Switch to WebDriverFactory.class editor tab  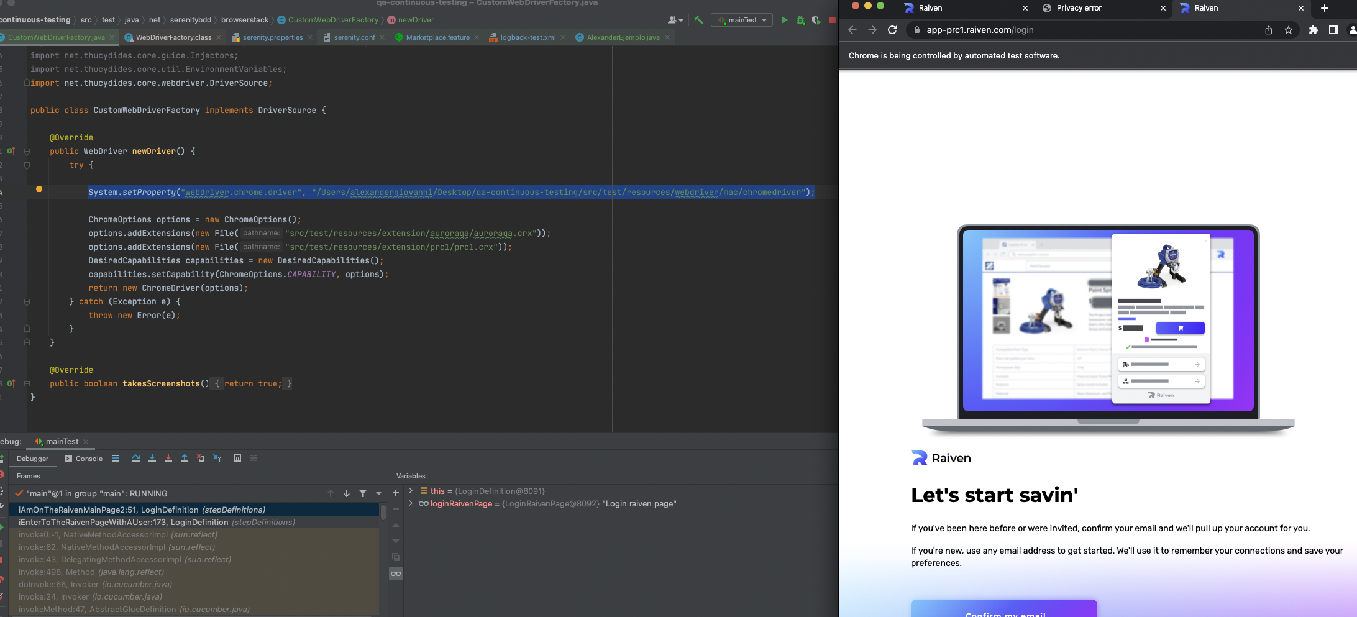coord(173,37)
